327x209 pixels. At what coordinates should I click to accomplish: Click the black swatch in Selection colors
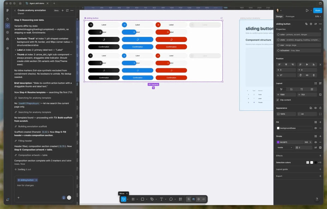click(316, 162)
